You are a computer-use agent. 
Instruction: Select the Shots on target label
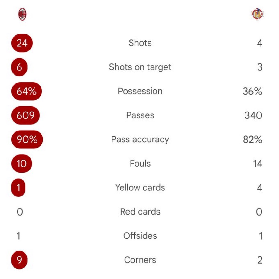click(140, 67)
